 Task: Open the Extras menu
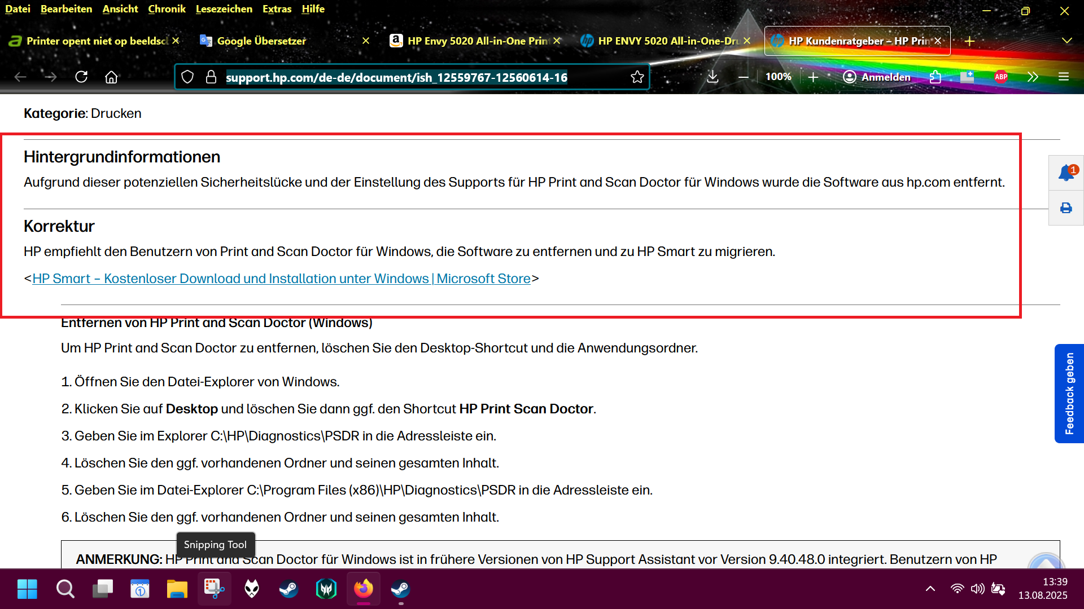coord(277,9)
